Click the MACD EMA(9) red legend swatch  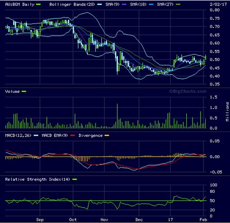[x=72, y=136]
